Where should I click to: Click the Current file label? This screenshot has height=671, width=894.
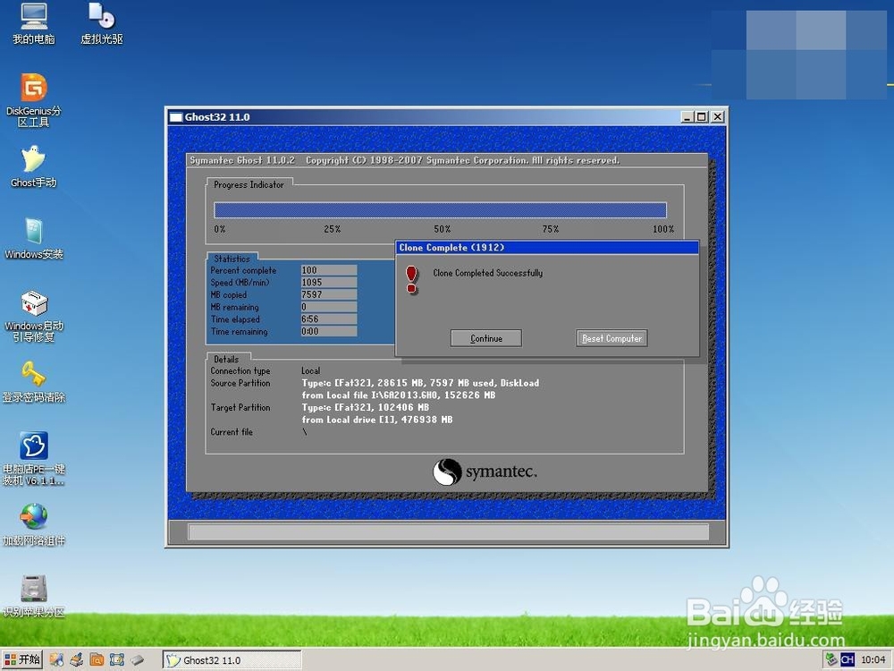click(232, 432)
